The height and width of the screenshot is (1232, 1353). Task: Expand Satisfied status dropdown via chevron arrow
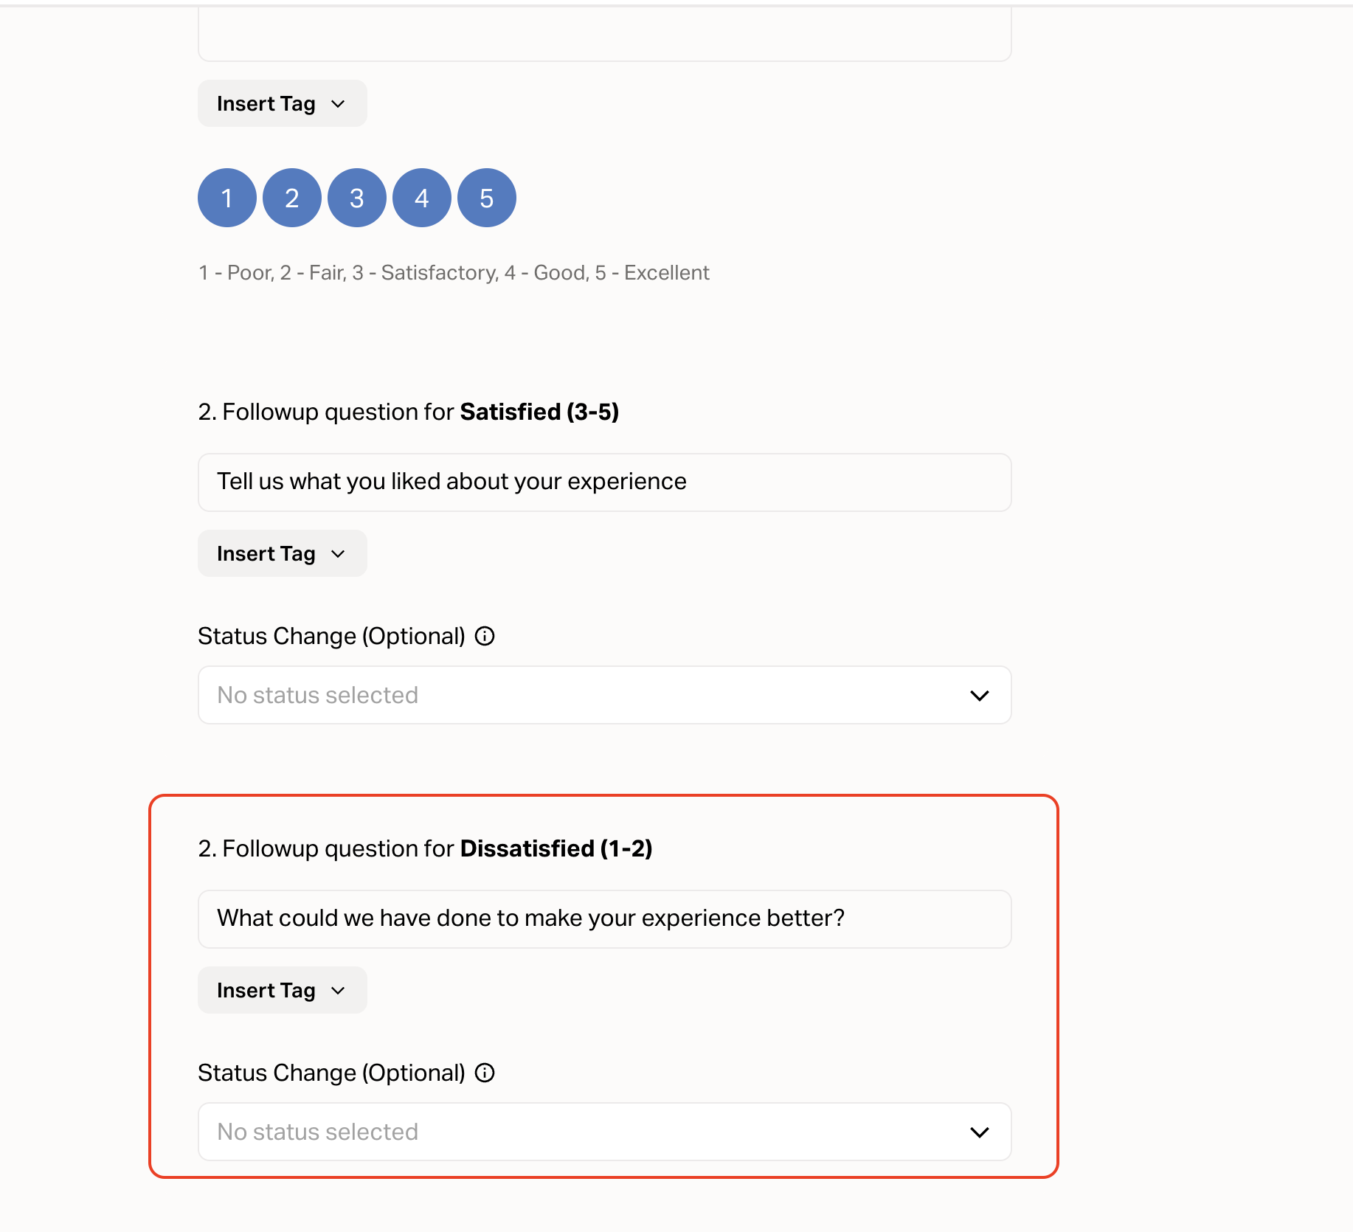[980, 695]
